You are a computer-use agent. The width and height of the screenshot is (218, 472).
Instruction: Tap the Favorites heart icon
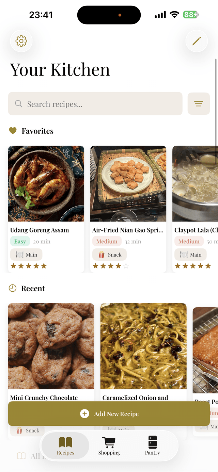13,131
